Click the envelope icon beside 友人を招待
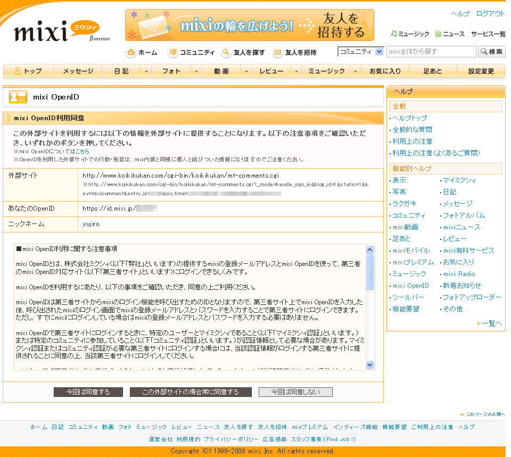511x457 pixels. point(278,53)
